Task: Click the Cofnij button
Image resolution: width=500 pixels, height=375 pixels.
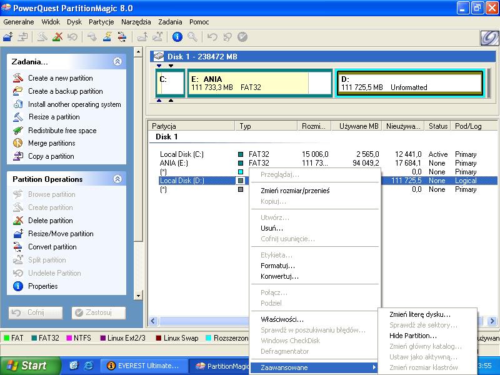Action: pyautogui.click(x=36, y=313)
